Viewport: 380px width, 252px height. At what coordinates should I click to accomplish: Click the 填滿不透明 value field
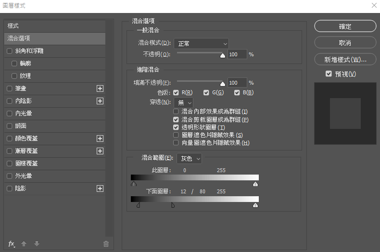pyautogui.click(x=237, y=83)
